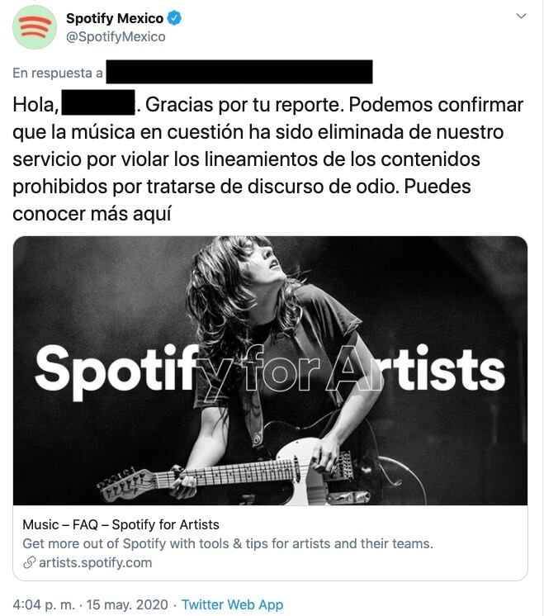Click the redacted reply-to username
The height and width of the screenshot is (616, 544).
tap(239, 72)
